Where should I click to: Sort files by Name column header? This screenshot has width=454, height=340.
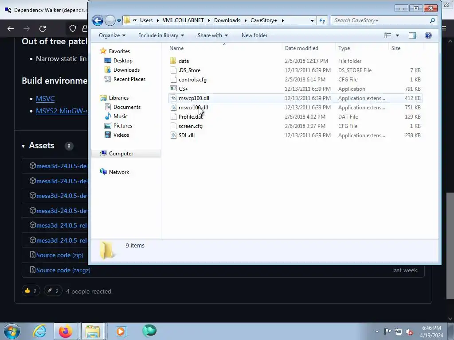click(224, 48)
